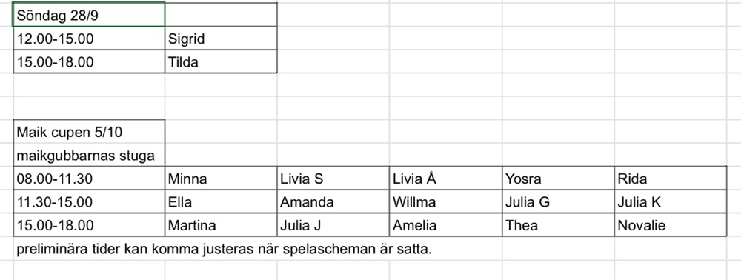Select the Julia G cell

(558, 201)
